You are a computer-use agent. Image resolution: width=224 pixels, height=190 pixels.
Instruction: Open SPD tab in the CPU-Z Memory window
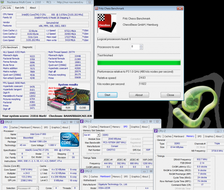[x=199, y=136]
